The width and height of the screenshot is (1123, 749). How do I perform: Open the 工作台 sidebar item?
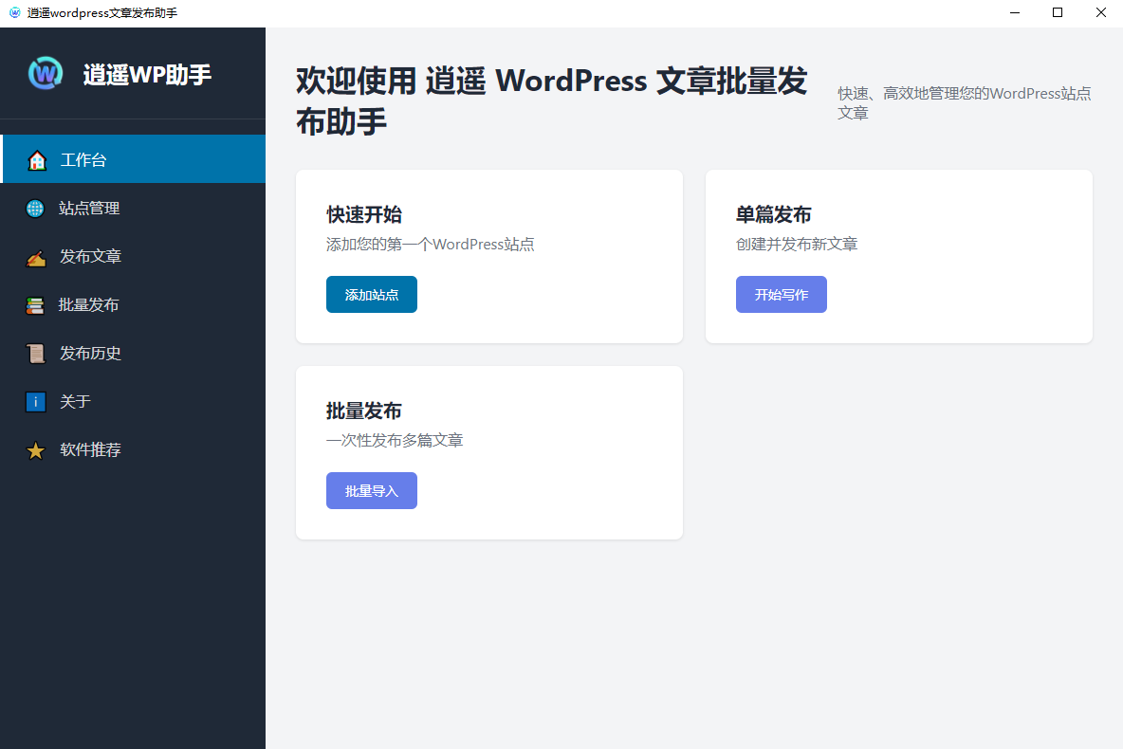click(x=133, y=159)
